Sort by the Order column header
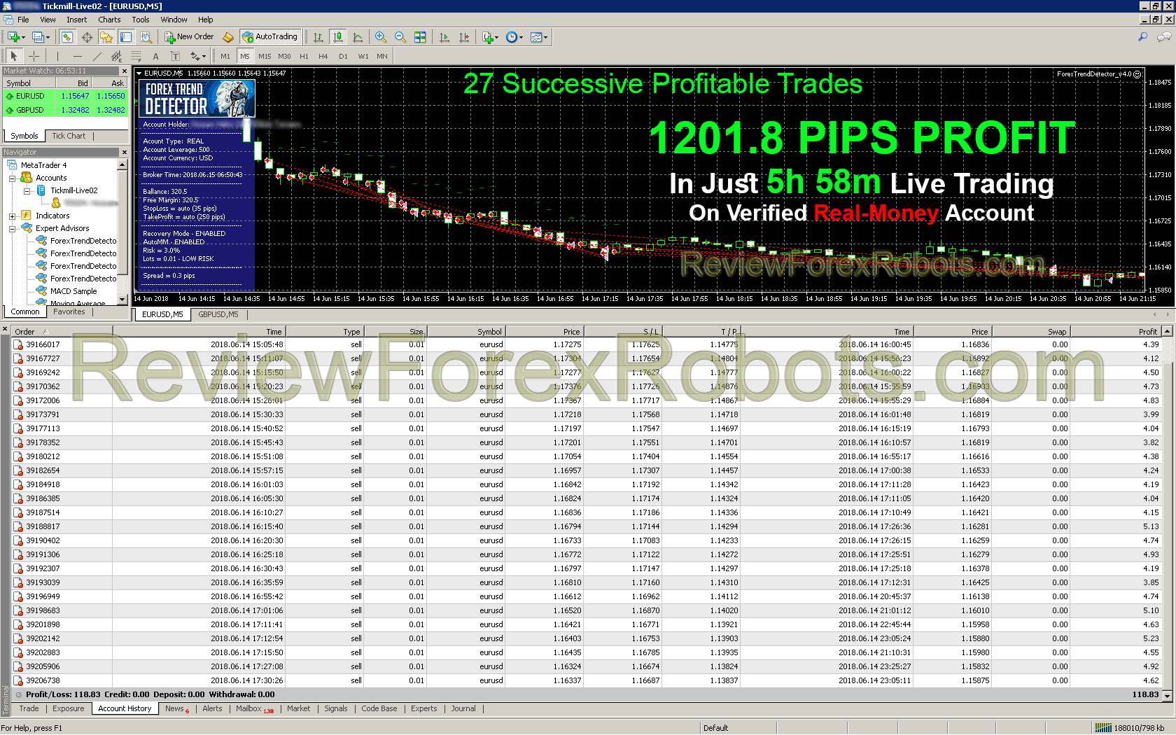The width and height of the screenshot is (1176, 735). pos(62,332)
